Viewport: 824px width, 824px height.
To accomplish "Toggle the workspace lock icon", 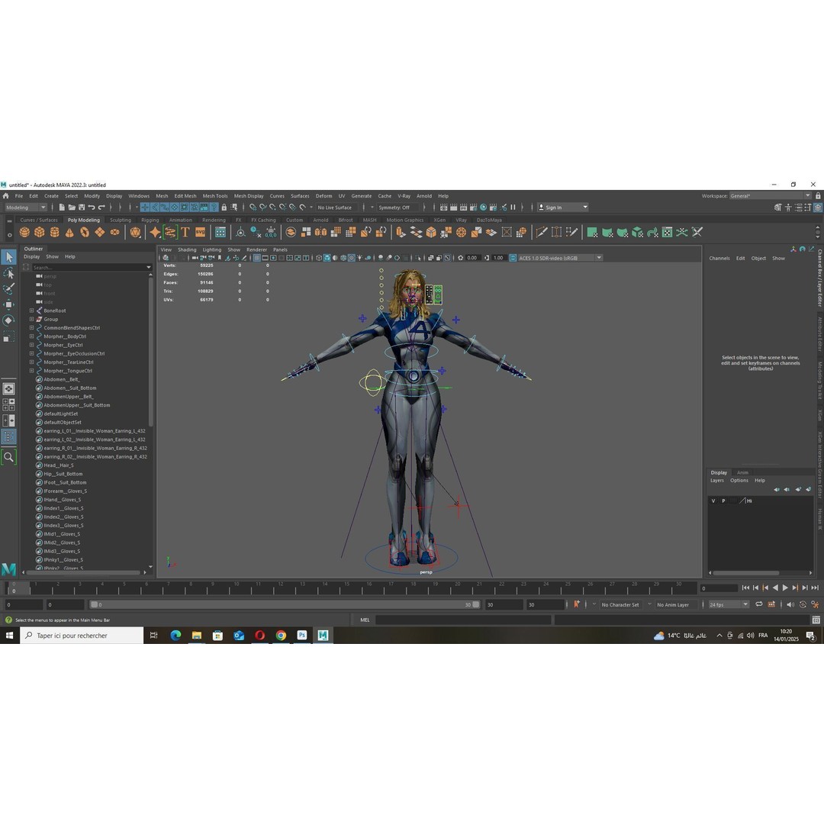I will [x=818, y=195].
